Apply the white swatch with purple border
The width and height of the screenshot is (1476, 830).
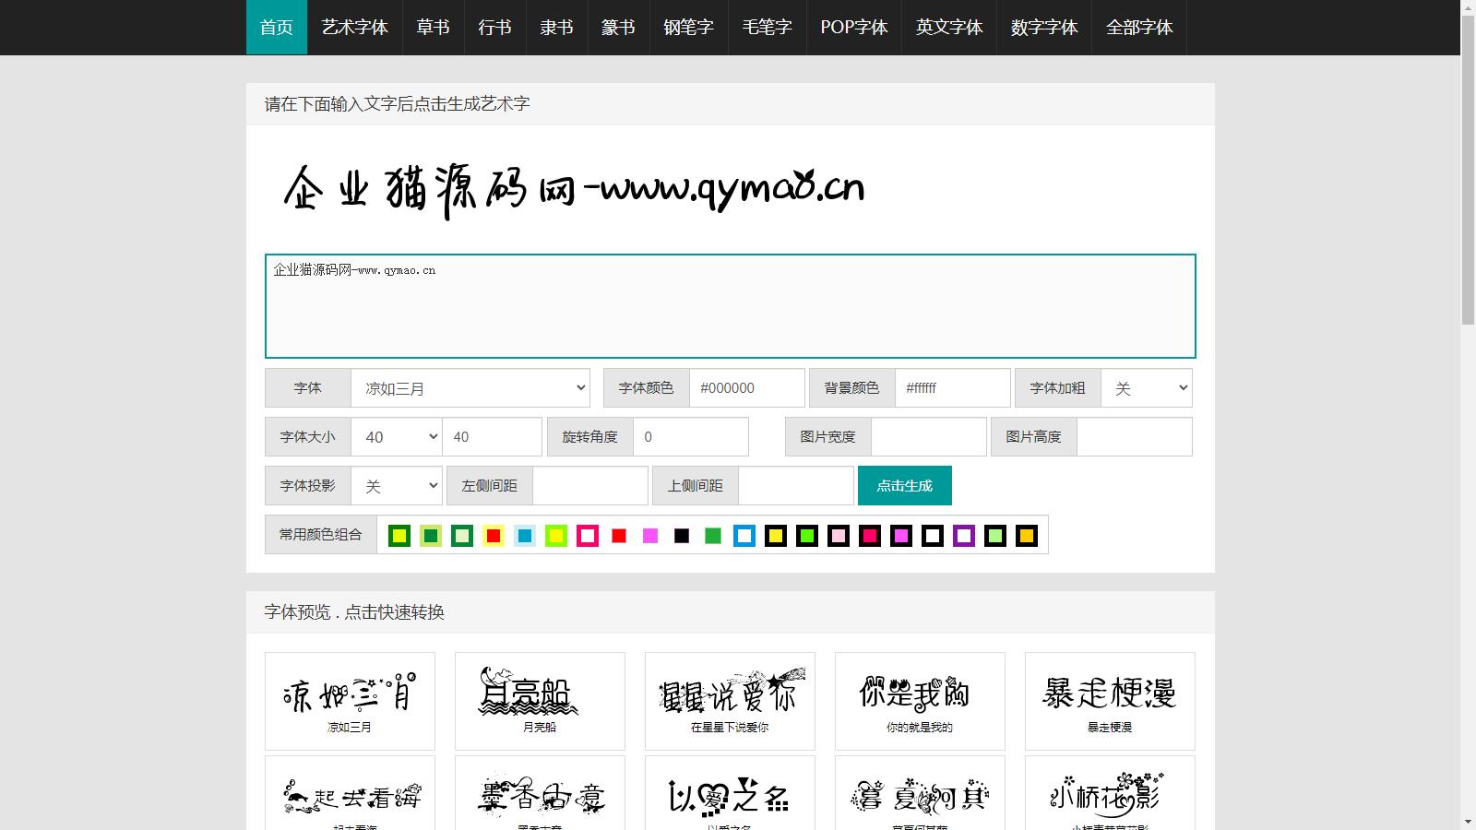click(x=964, y=536)
